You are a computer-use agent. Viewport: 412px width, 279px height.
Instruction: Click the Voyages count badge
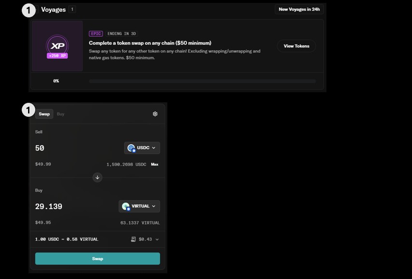72,10
